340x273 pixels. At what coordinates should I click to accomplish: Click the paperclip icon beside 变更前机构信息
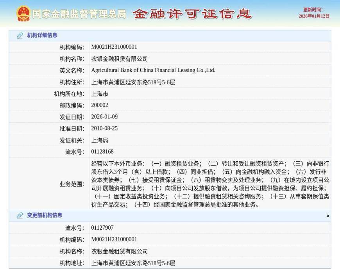coord(20,215)
